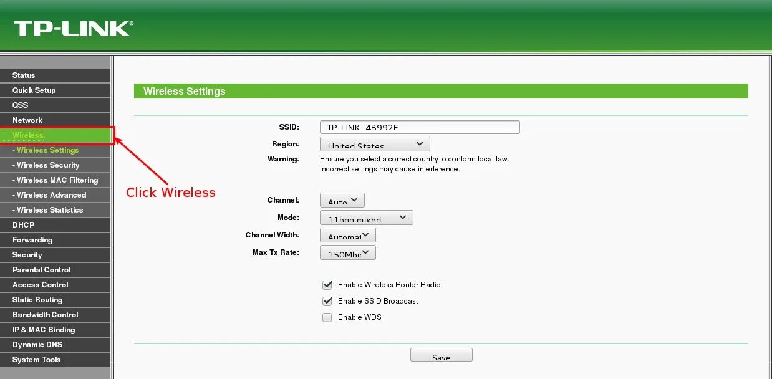Expand the Mode dropdown
This screenshot has width=772, height=379.
366,218
